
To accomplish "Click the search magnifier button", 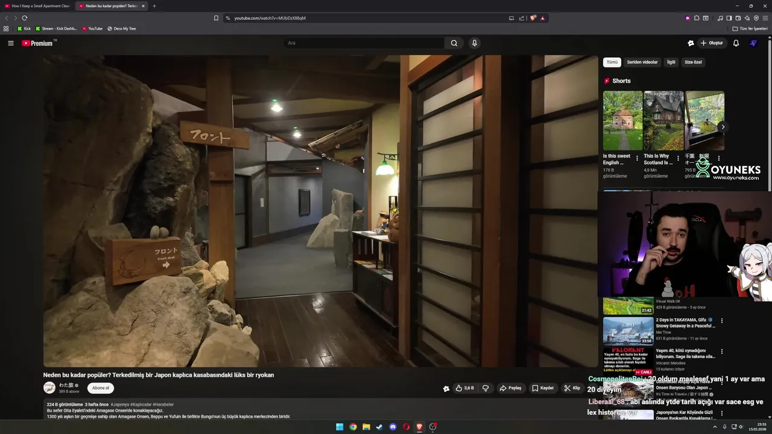I will pos(454,43).
